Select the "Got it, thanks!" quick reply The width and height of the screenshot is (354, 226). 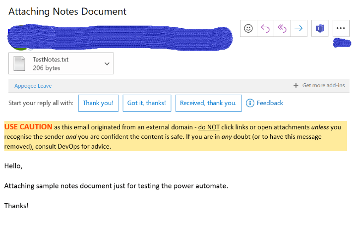tap(147, 103)
